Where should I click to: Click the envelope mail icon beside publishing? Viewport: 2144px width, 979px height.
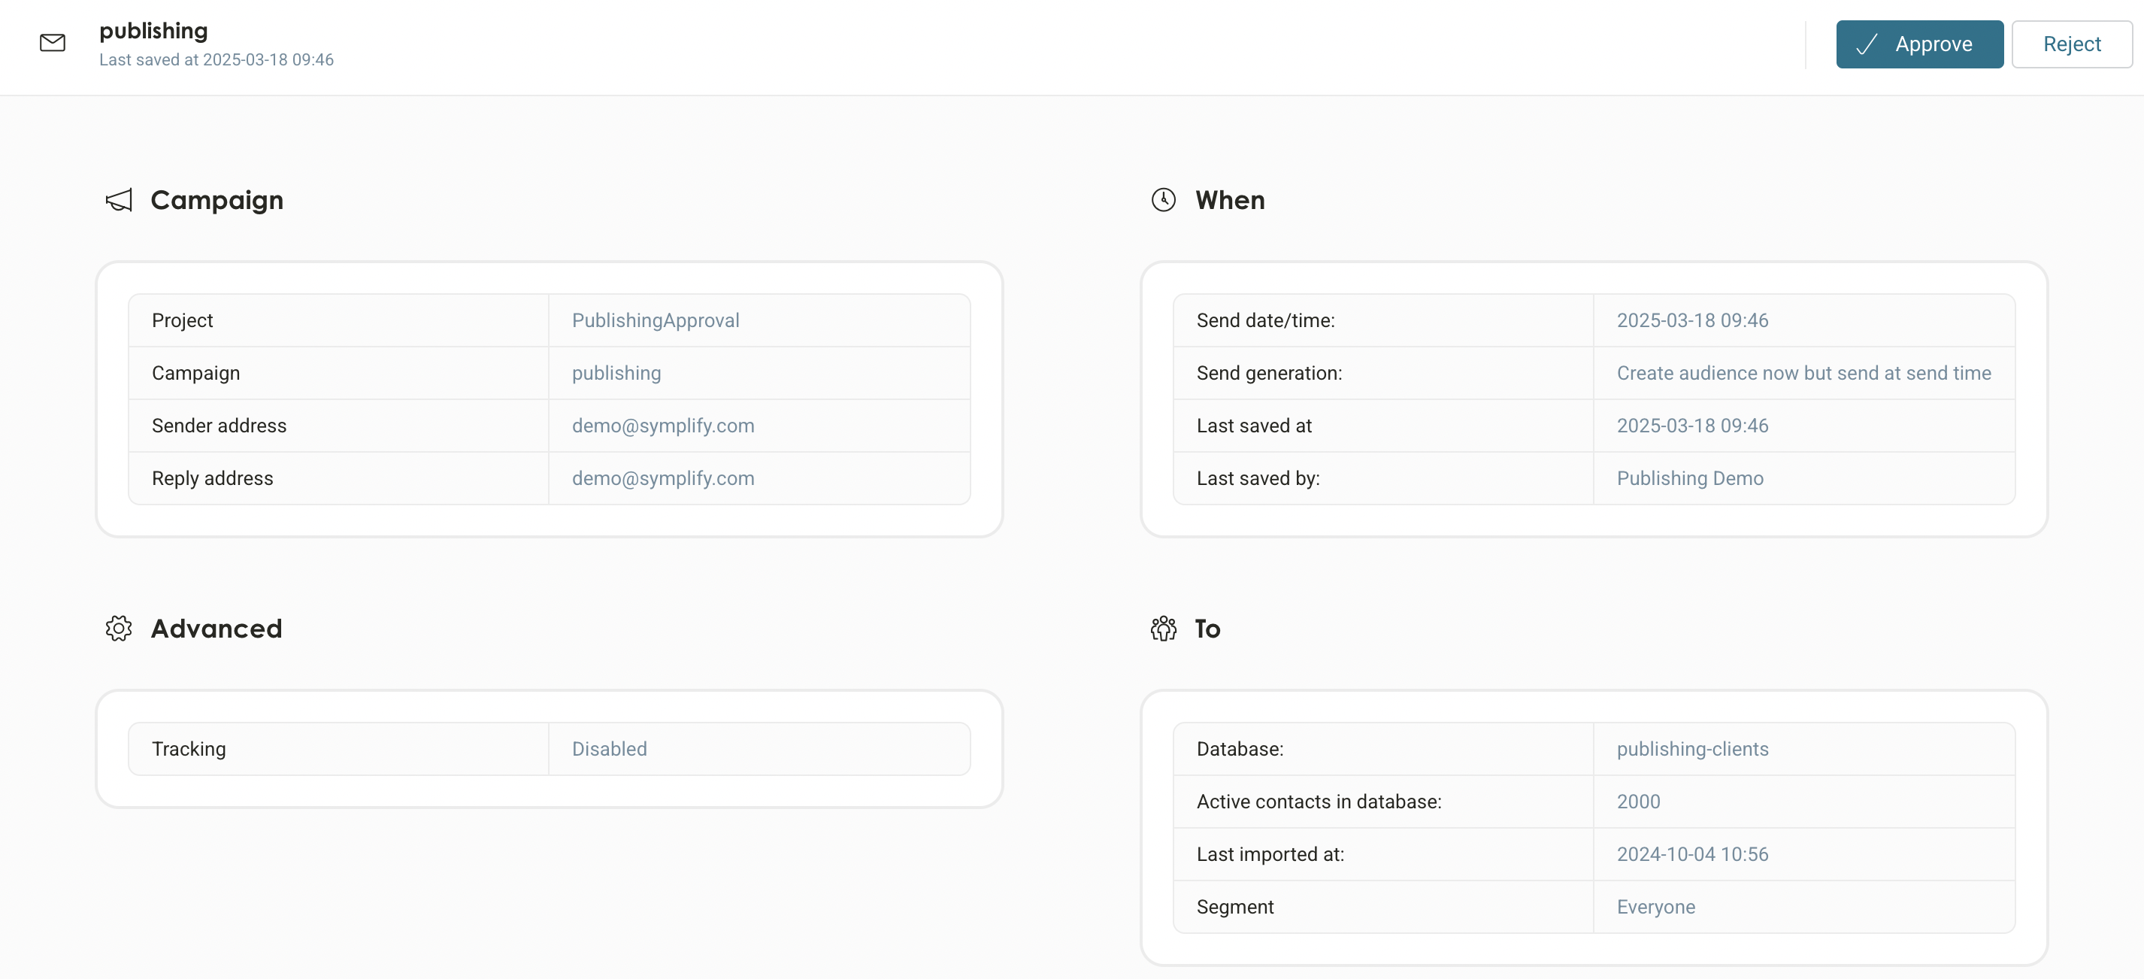(x=53, y=42)
